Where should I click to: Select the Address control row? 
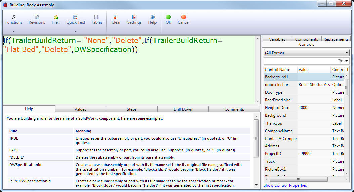coord(304,146)
